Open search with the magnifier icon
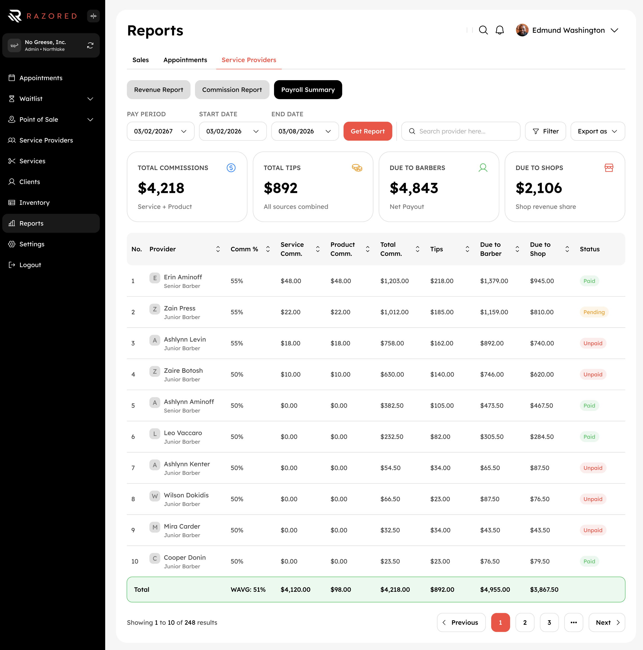The image size is (643, 650). pyautogui.click(x=483, y=30)
